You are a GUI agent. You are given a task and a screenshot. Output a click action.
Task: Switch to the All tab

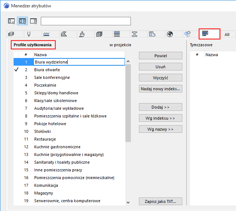click(227, 34)
